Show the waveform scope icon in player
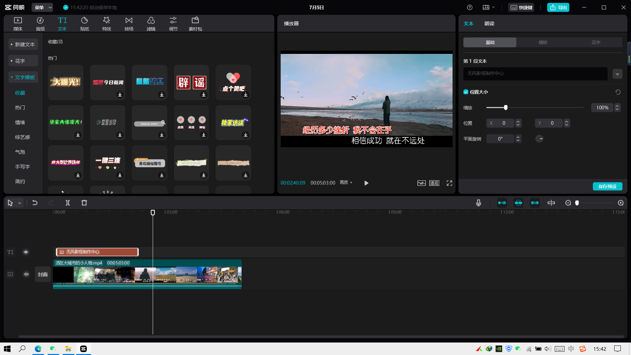631x355 pixels. point(421,183)
